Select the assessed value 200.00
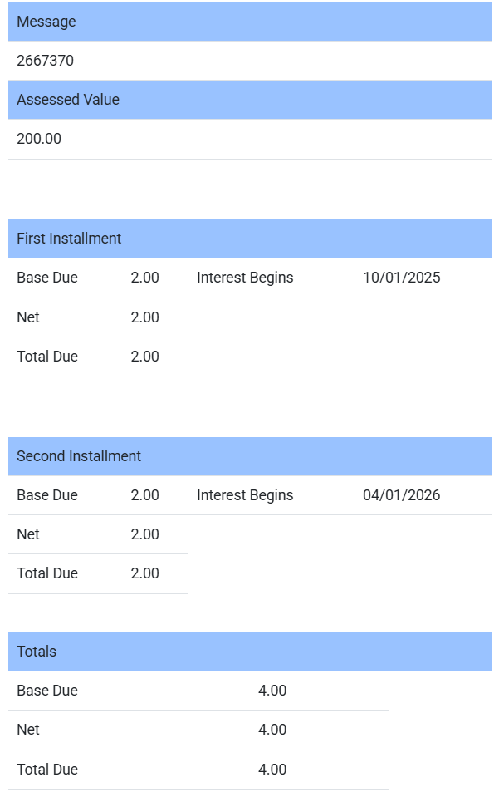The height and width of the screenshot is (792, 499). [x=39, y=139]
